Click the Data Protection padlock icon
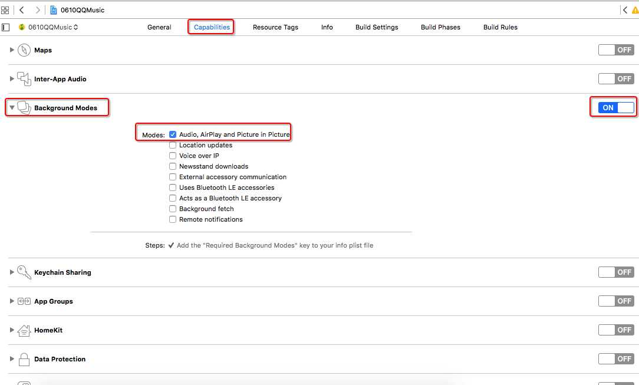 (x=24, y=359)
